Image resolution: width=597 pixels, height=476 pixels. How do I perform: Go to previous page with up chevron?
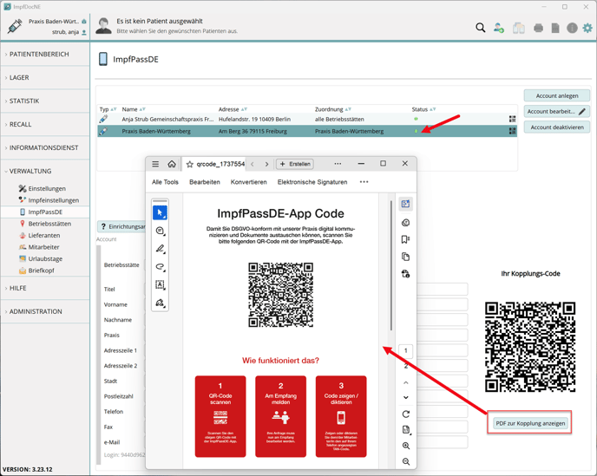click(406, 382)
